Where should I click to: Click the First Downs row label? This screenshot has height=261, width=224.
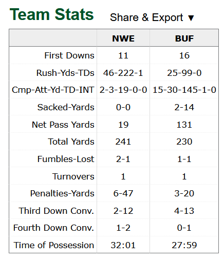[69, 55]
